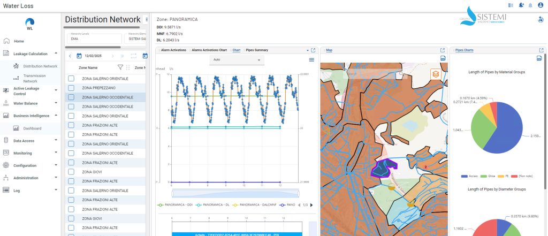The height and width of the screenshot is (236, 548).
Task: Export the Pipes Charts panel as PDF
Action: [539, 58]
